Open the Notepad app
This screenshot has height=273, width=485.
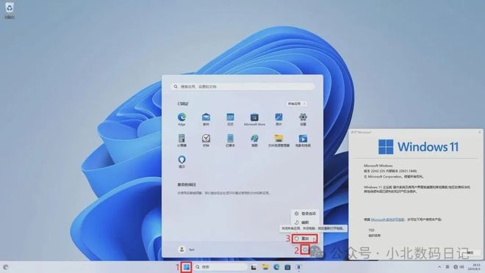pyautogui.click(x=230, y=140)
